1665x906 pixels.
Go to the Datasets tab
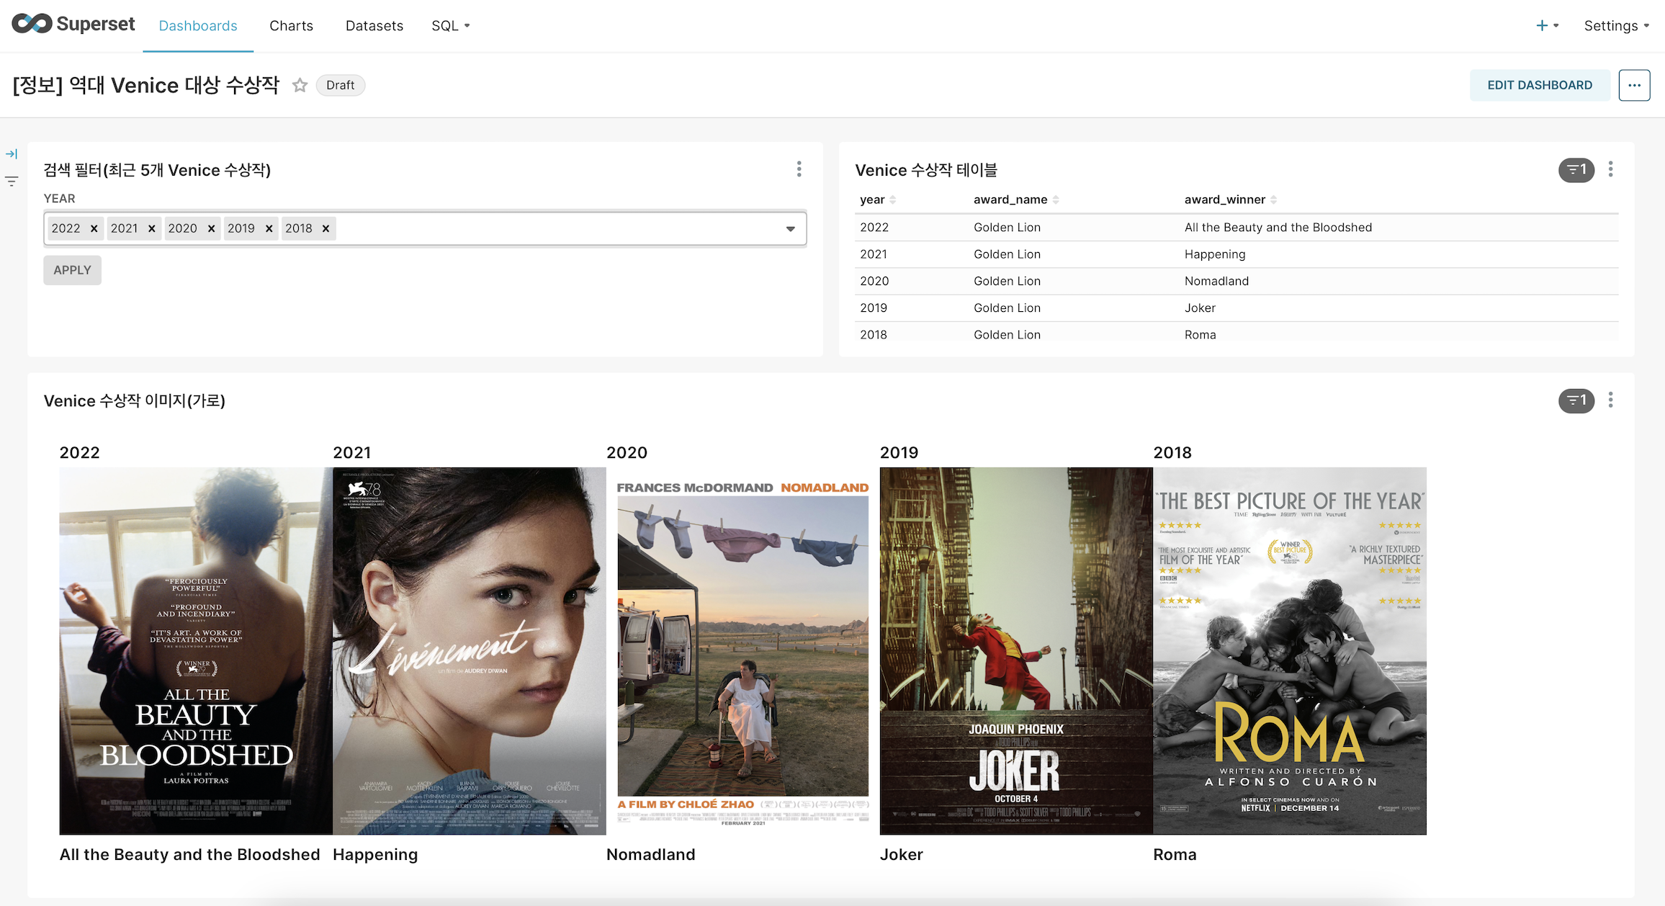coord(374,26)
